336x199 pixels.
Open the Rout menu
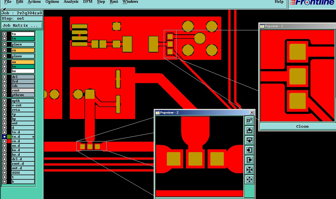click(x=114, y=2)
